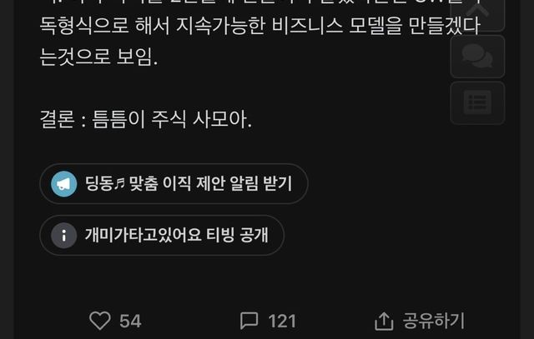This screenshot has height=339, width=534.
Task: Click the 는것으로 보임 text line
Action: 98,57
